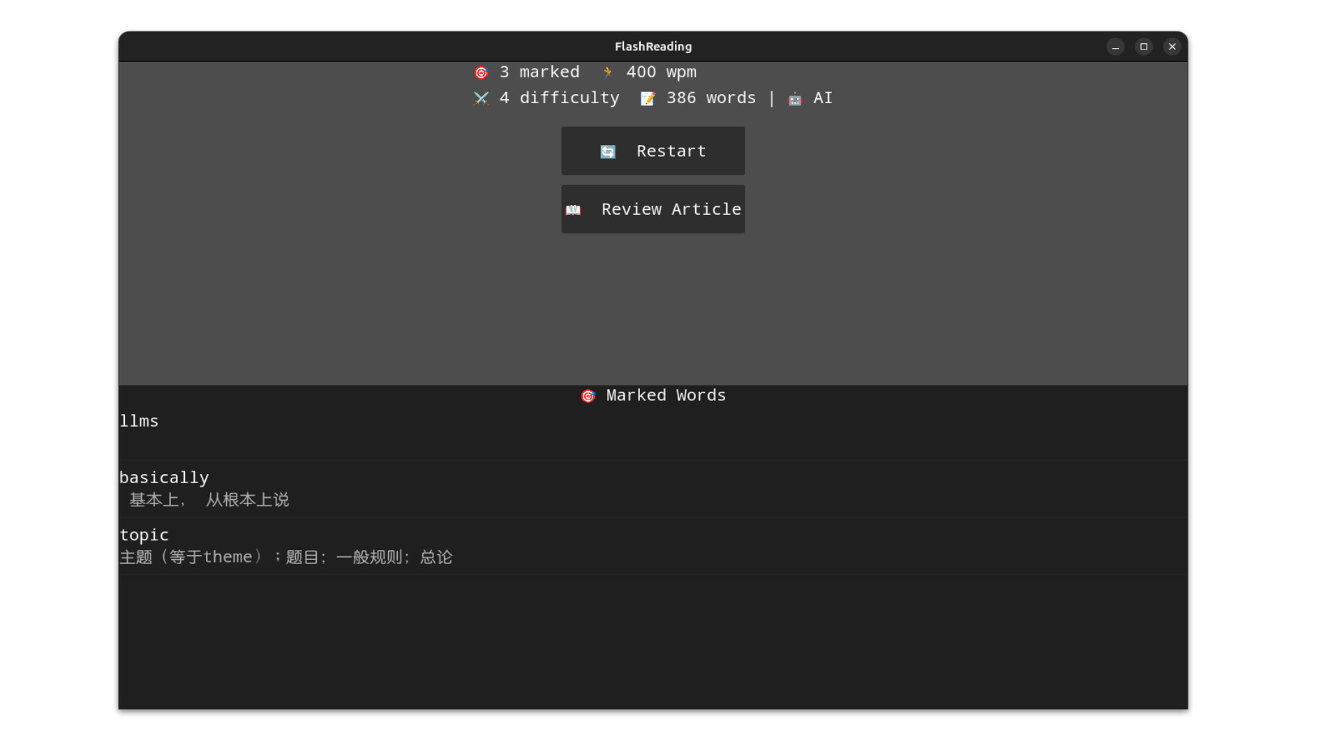Click the target icon beside 'Marked Words' heading

pos(588,396)
